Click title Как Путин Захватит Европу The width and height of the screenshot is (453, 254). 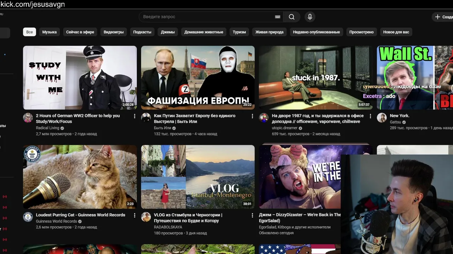[195, 119]
